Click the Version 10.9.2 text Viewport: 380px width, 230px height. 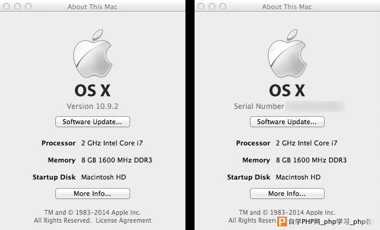coord(92,106)
